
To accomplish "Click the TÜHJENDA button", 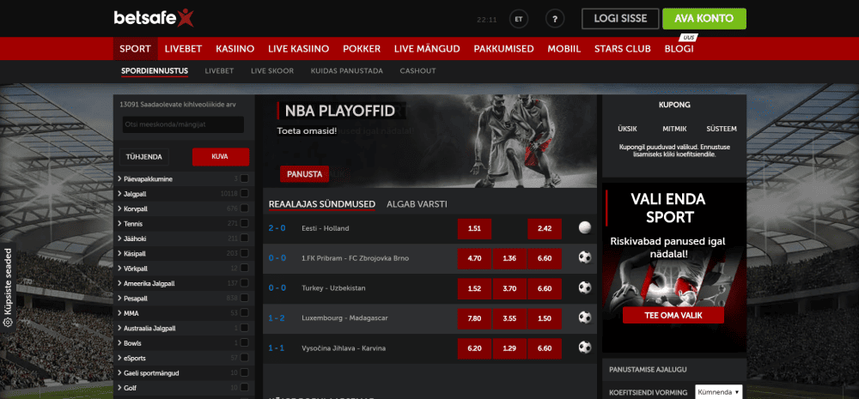I will pyautogui.click(x=144, y=156).
